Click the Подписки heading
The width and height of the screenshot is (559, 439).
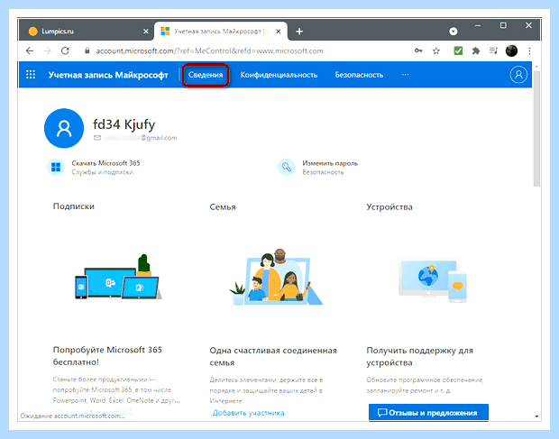[x=74, y=206]
